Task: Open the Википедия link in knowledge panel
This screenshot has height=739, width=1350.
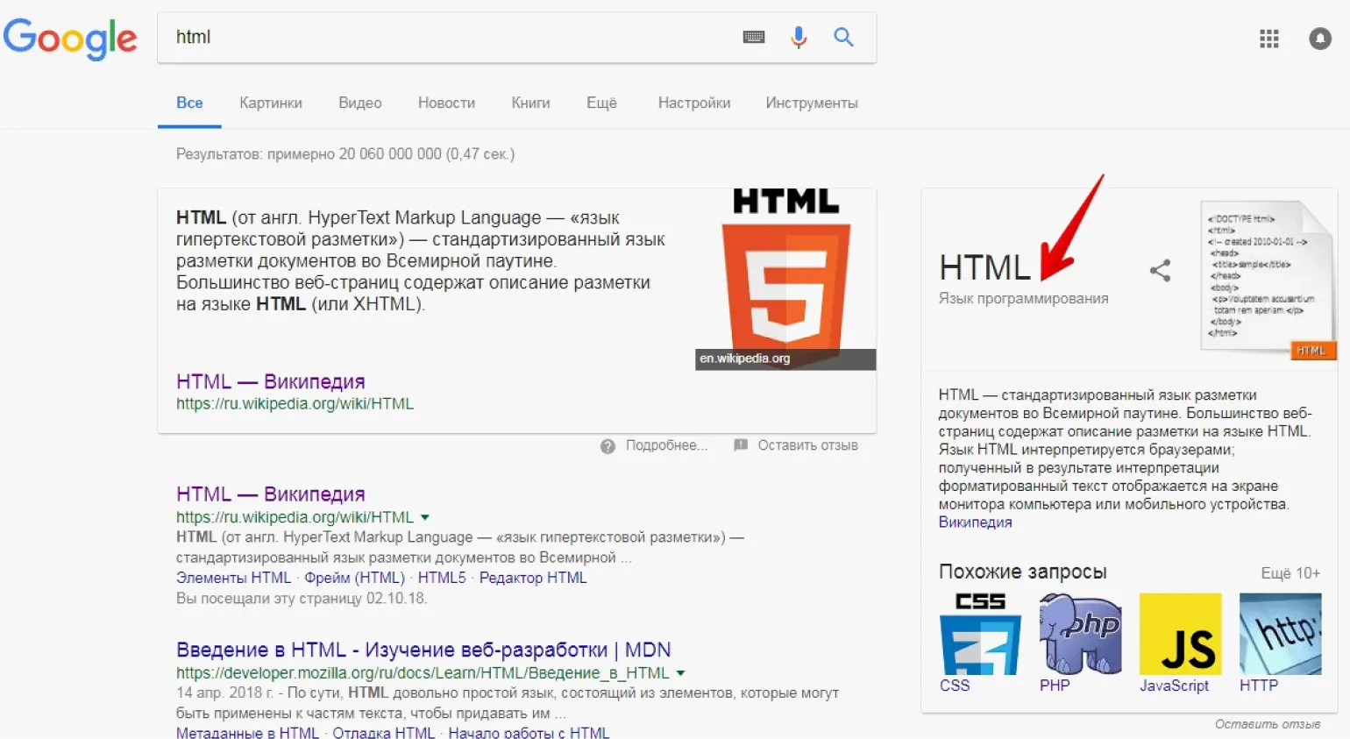Action: 975,522
